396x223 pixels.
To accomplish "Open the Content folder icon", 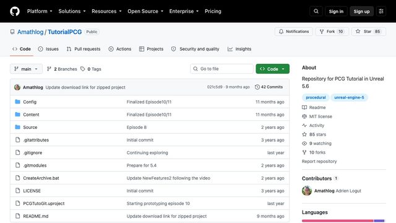I will 17,114.
